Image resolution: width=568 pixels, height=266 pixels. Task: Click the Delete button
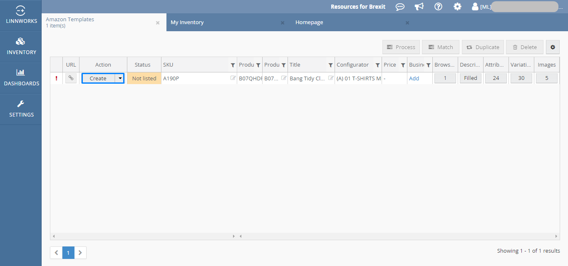[525, 47]
